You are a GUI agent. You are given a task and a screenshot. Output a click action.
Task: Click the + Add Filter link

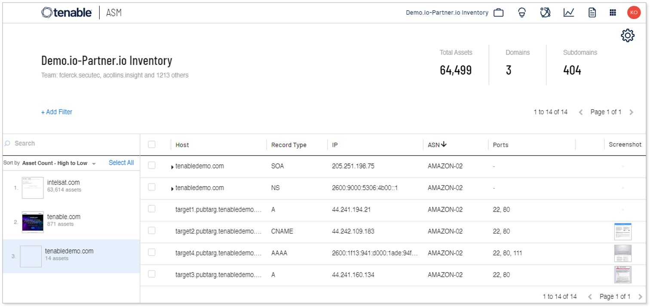point(57,112)
